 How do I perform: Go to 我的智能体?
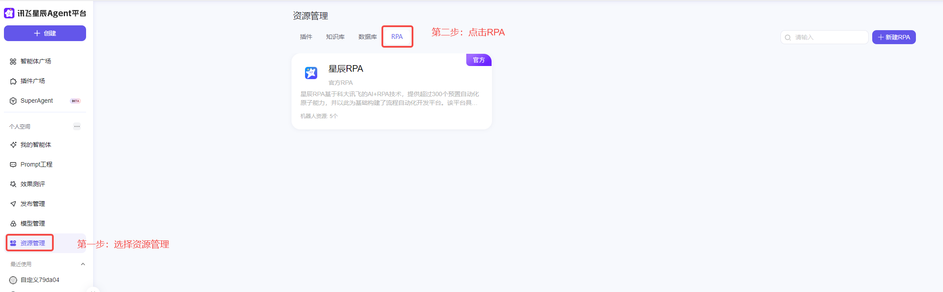click(x=36, y=145)
